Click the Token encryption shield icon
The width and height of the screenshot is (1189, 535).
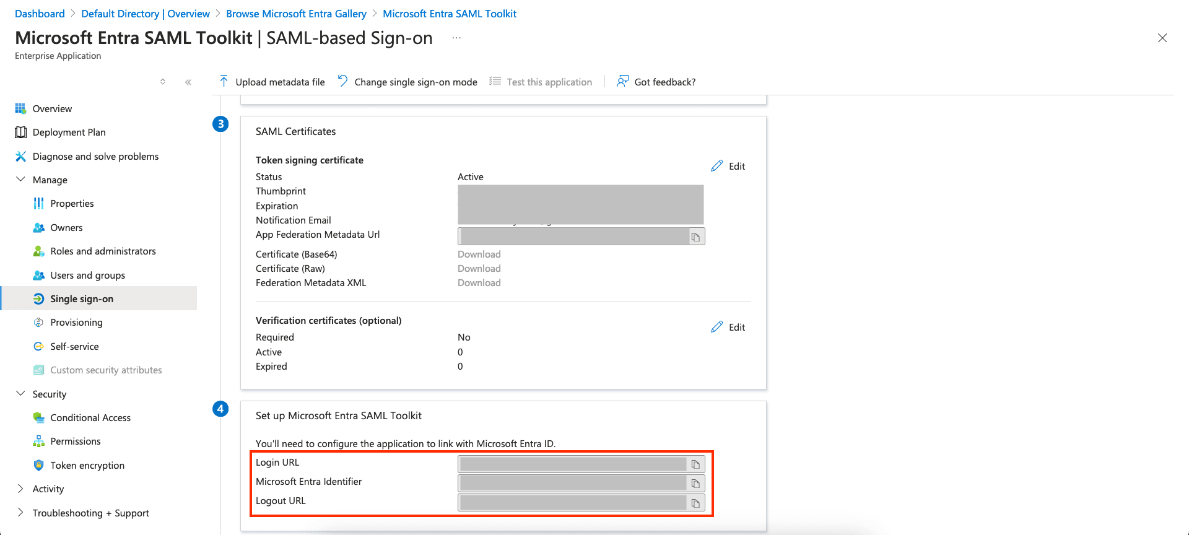(x=38, y=465)
